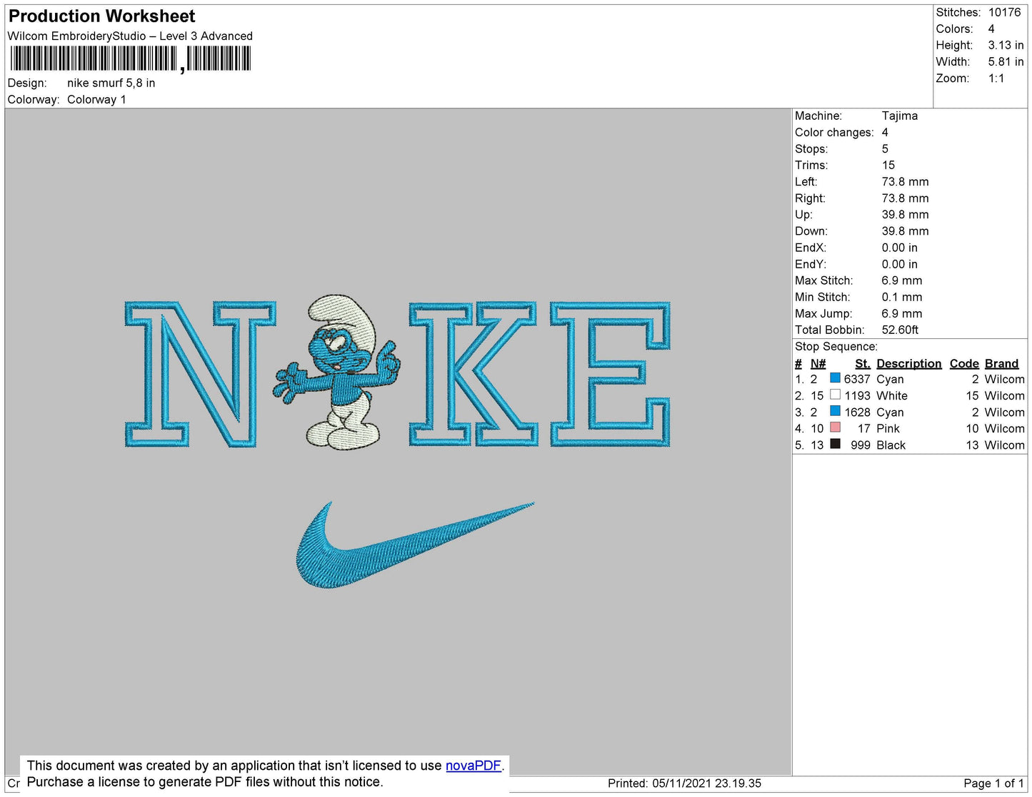Viewport: 1032px width, 797px height.
Task: Click the 'Stop Sequence:' heading
Action: 836,346
